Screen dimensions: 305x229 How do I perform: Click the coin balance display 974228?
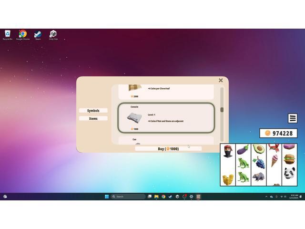click(278, 133)
